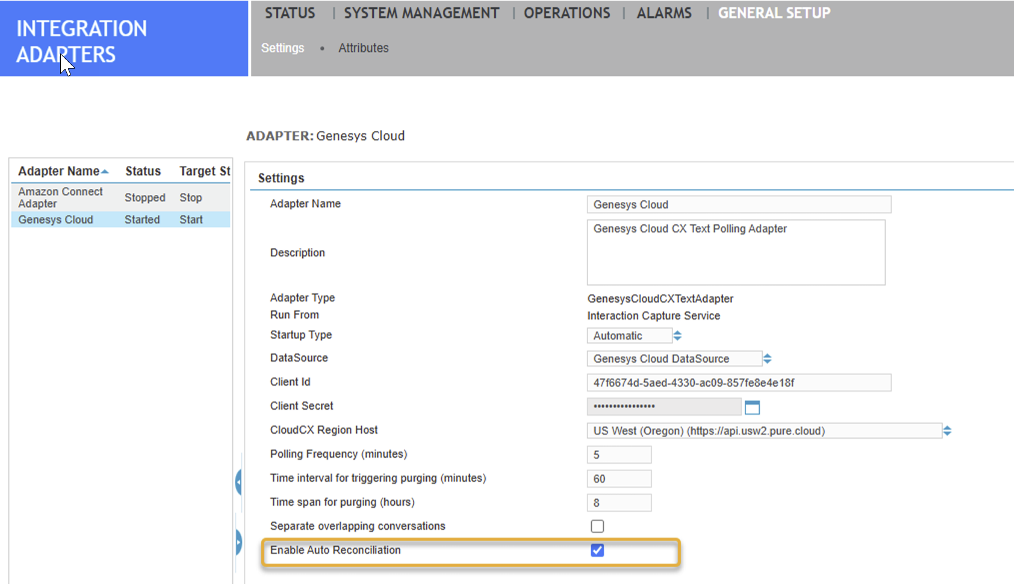Click the Adapter Name sort arrow
Viewport: 1015px width, 584px height.
[105, 172]
